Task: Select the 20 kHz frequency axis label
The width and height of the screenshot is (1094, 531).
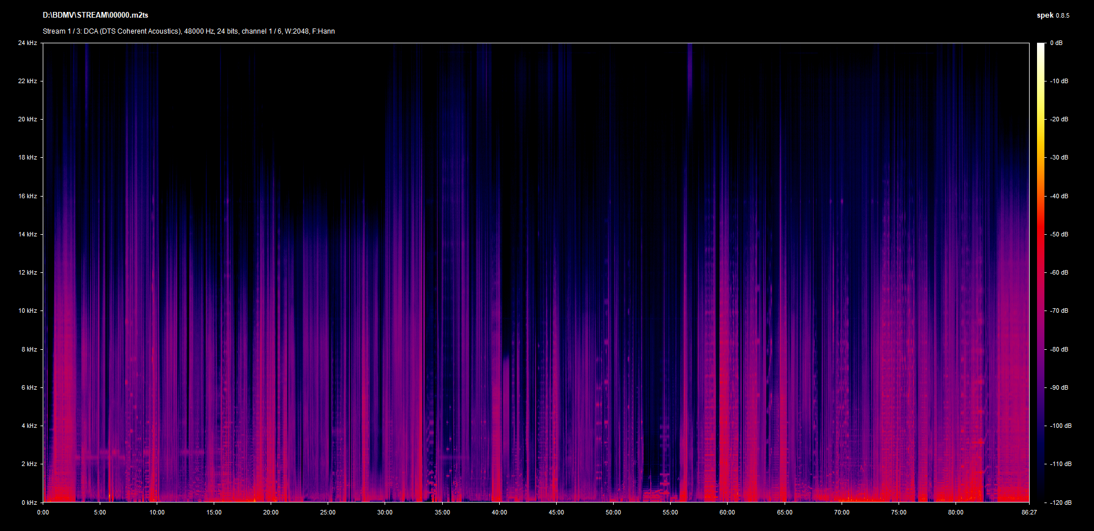Action: click(x=27, y=120)
